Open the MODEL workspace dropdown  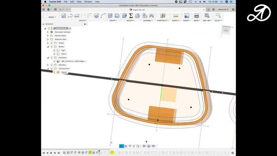pos(52,17)
